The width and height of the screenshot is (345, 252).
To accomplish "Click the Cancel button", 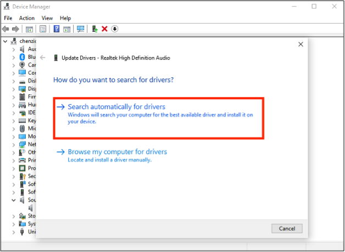I will (x=287, y=228).
